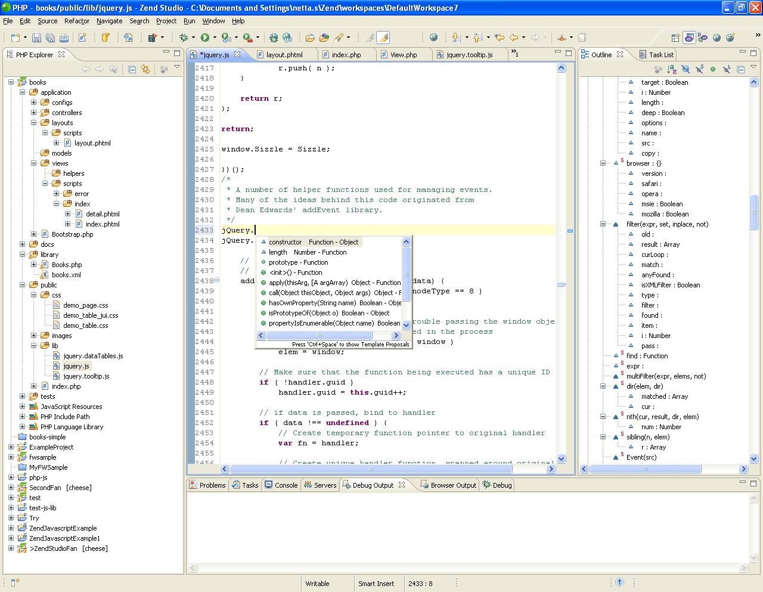
Task: Close the jquery.js editor tab
Action: point(237,54)
